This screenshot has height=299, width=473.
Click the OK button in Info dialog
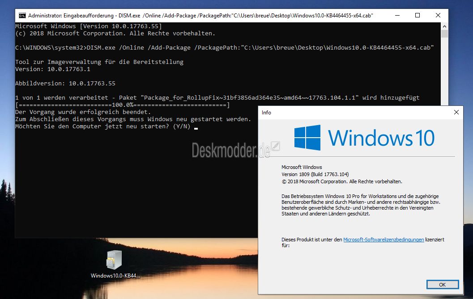(443, 285)
